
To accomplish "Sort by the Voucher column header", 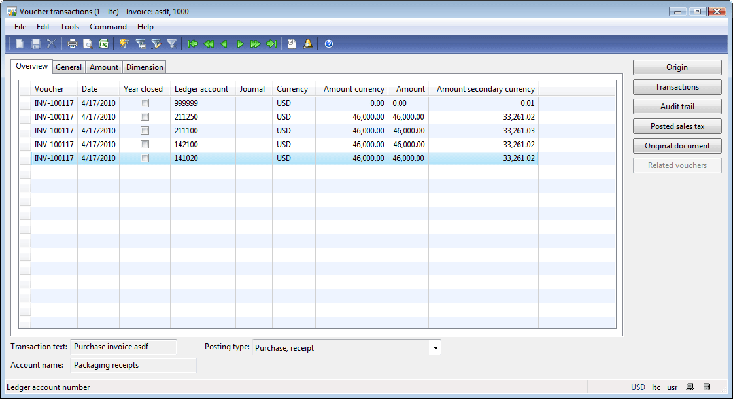I will point(54,89).
